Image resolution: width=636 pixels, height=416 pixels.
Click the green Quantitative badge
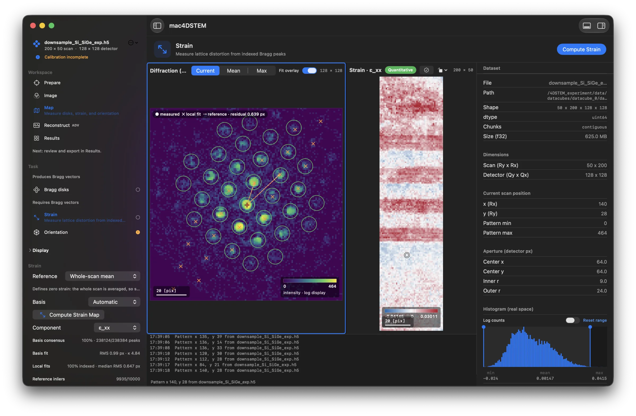tap(400, 70)
